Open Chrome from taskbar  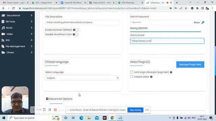coord(112,118)
